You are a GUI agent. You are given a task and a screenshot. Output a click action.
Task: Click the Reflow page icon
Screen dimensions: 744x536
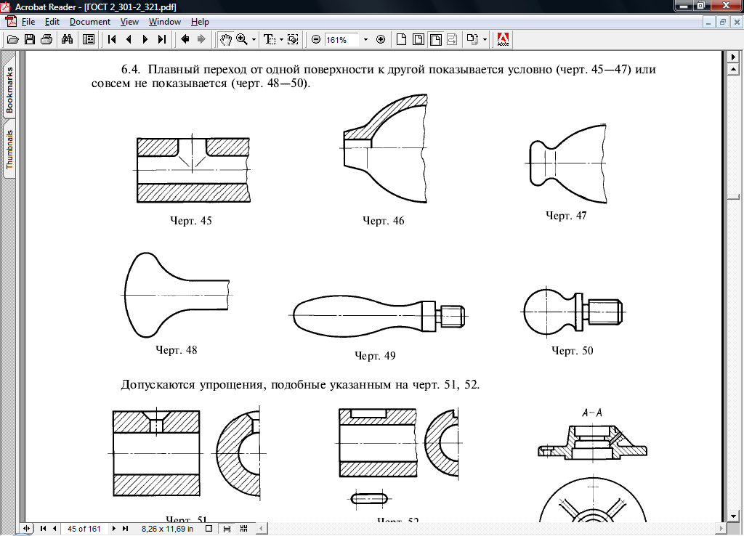pos(452,39)
